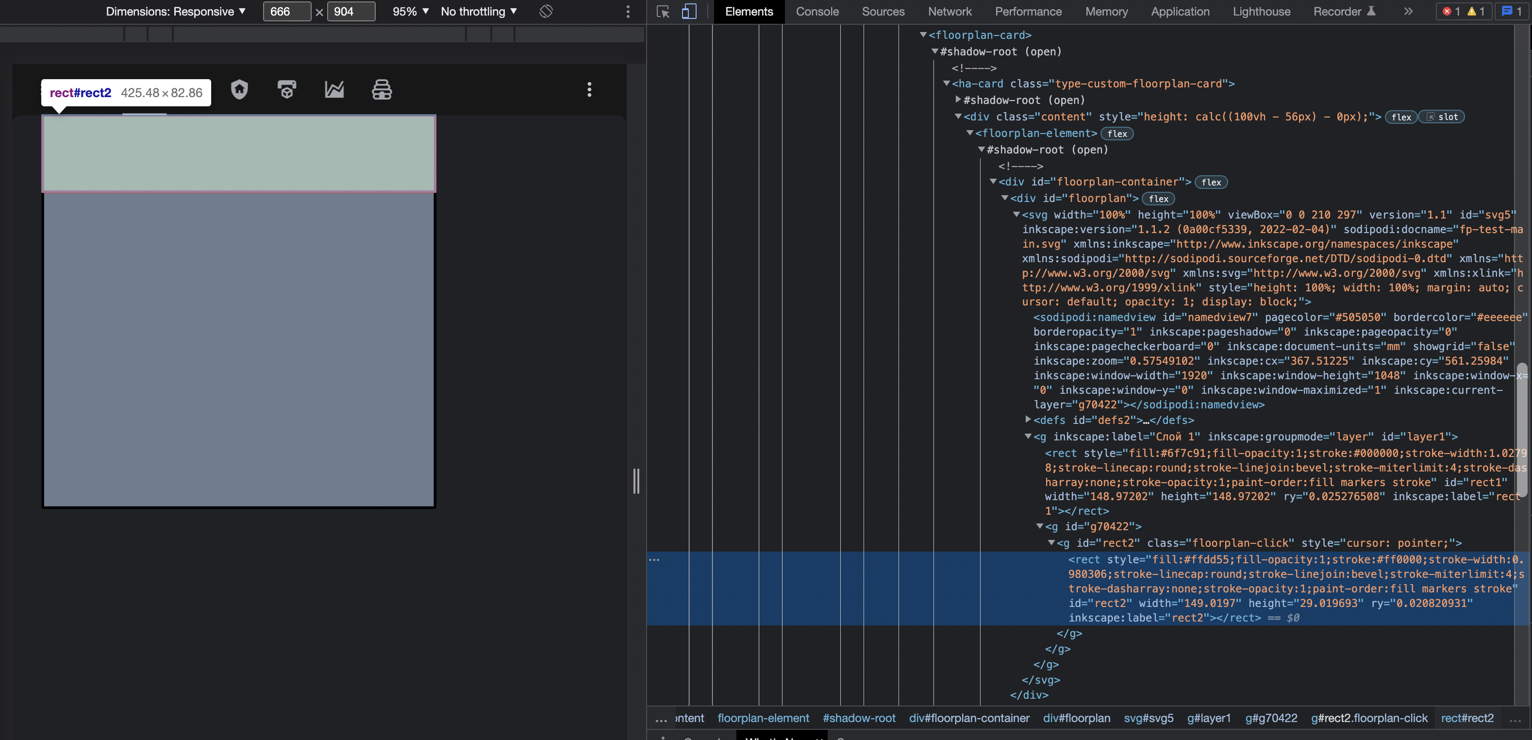This screenshot has width=1532, height=740.
Task: Click the chart graph icon in the header
Action: pyautogui.click(x=334, y=90)
